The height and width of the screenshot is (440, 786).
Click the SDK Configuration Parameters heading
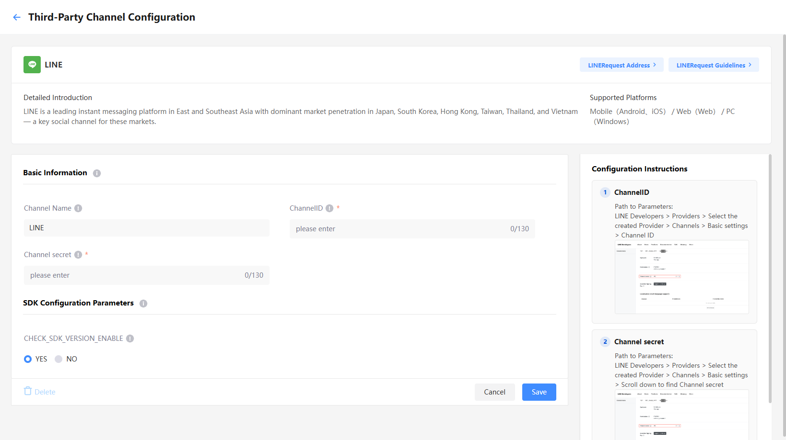tap(78, 303)
